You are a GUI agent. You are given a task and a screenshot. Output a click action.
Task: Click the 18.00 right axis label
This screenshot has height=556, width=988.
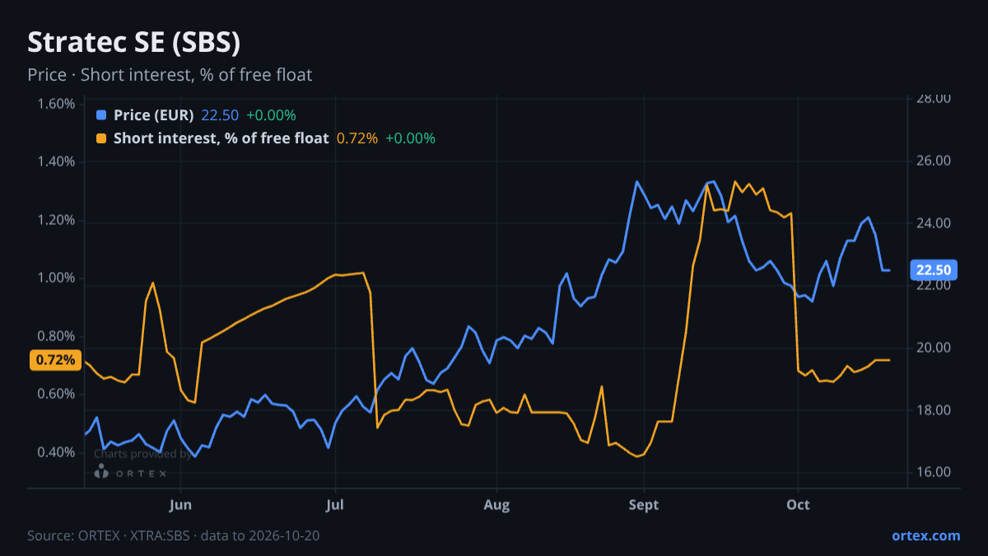[x=934, y=410]
